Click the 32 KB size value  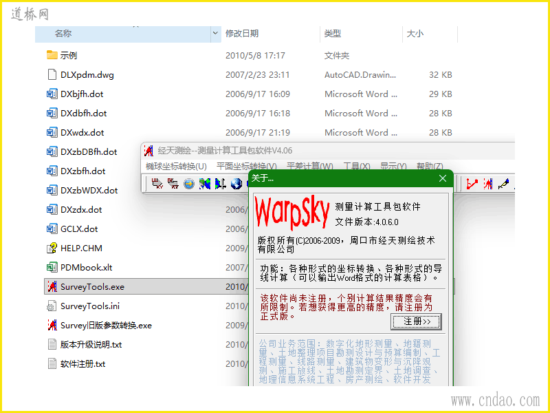[x=440, y=75]
